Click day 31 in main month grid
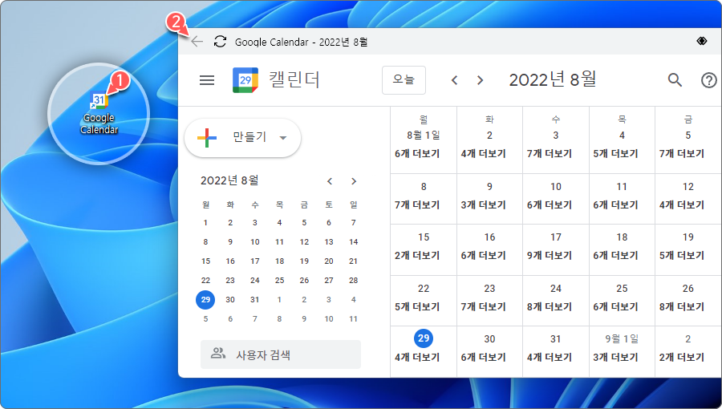The height and width of the screenshot is (409, 722). coord(556,338)
